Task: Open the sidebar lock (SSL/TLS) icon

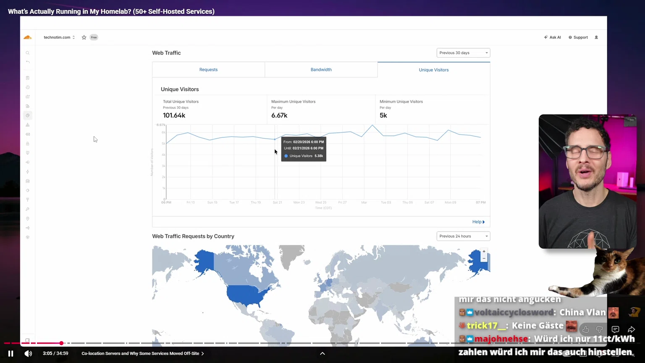Action: tap(28, 144)
